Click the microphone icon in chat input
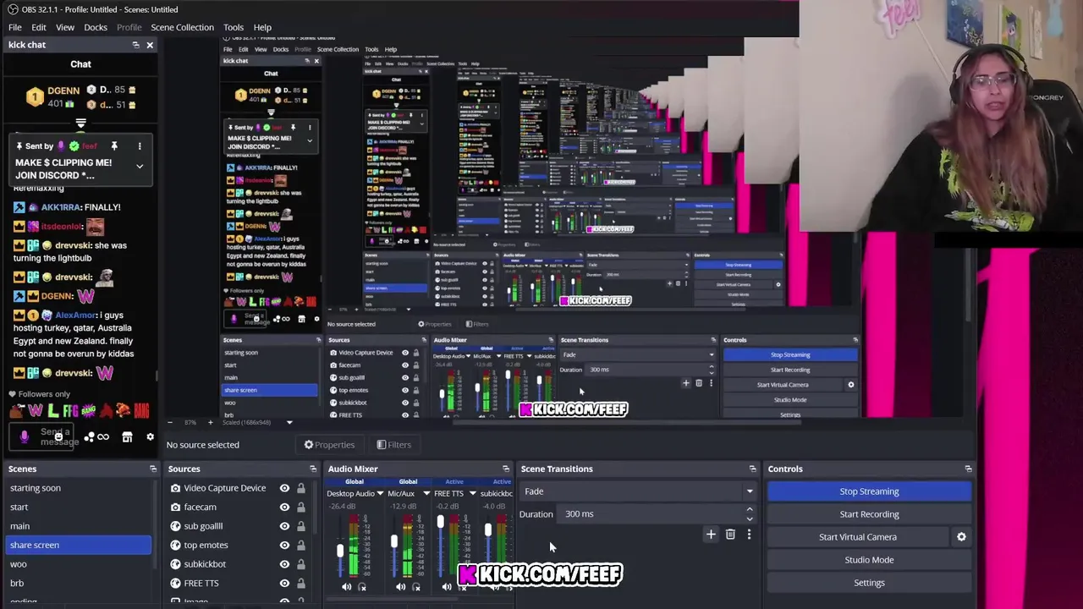This screenshot has width=1083, height=609. (x=25, y=436)
